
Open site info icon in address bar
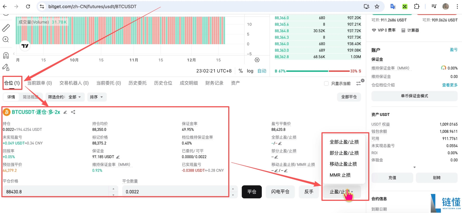point(42,6)
